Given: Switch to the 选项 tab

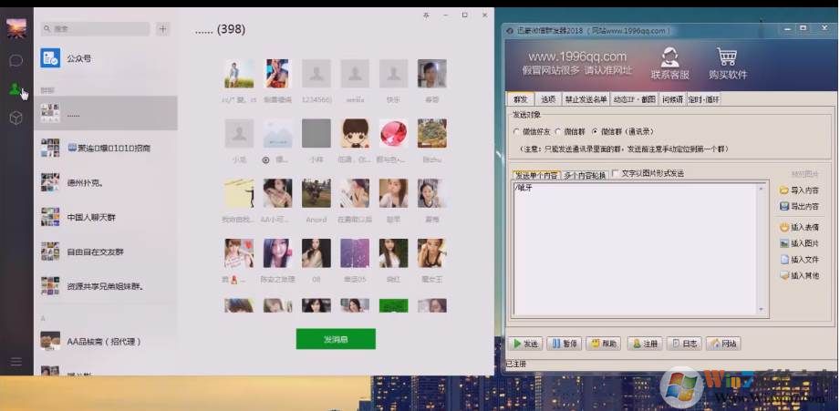Looking at the screenshot, I should (548, 99).
